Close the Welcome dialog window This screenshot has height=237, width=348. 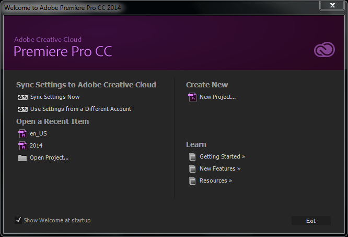[332, 6]
